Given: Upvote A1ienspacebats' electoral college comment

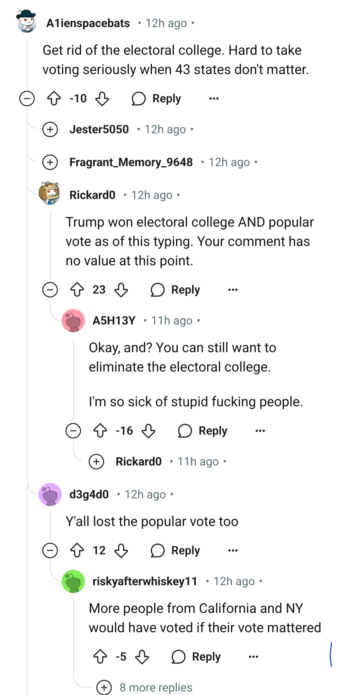Looking at the screenshot, I should pos(54,98).
